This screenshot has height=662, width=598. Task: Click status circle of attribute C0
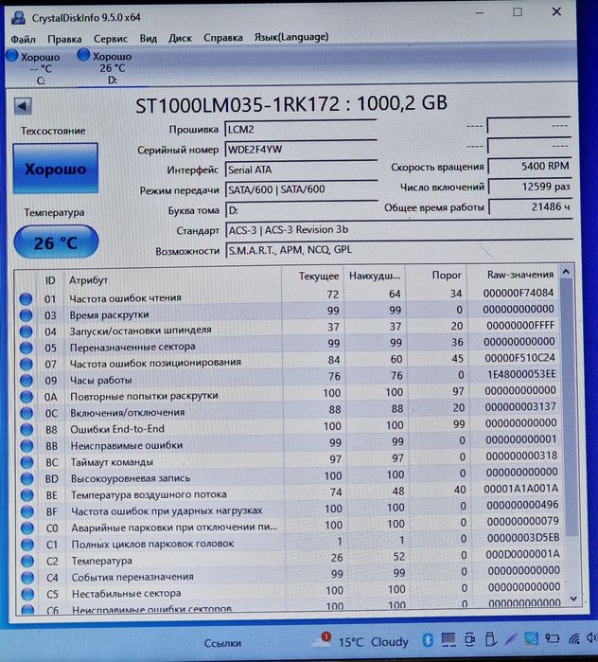click(27, 528)
